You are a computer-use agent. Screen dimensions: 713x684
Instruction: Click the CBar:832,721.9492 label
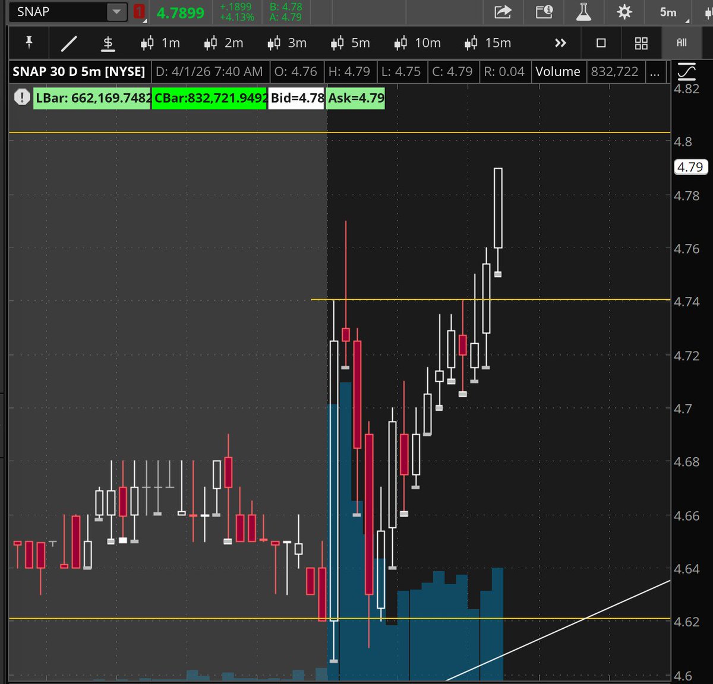point(209,98)
